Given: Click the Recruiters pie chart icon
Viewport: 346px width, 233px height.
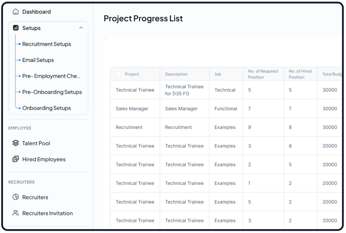Looking at the screenshot, I should pos(16,197).
